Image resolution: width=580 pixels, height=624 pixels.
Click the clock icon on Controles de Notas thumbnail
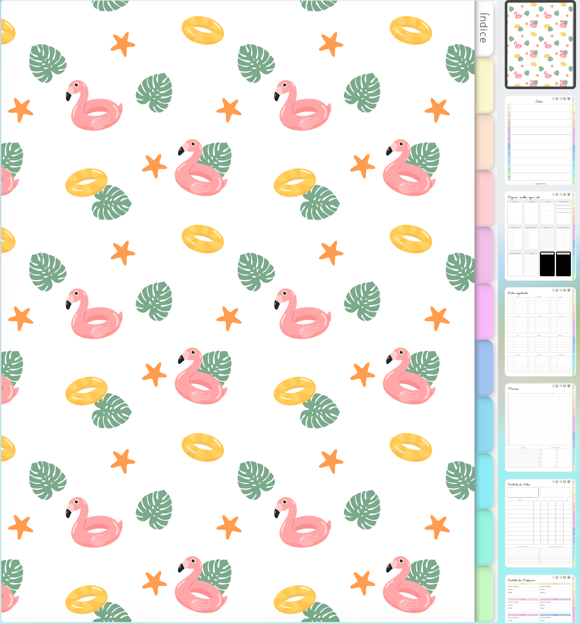click(553, 482)
